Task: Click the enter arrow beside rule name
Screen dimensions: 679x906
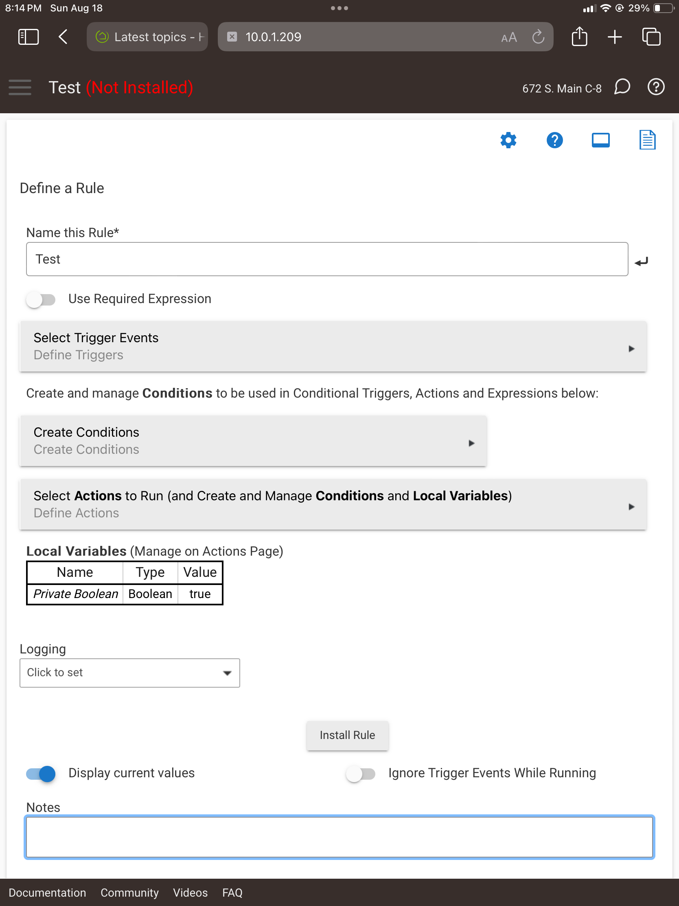Action: pyautogui.click(x=642, y=261)
